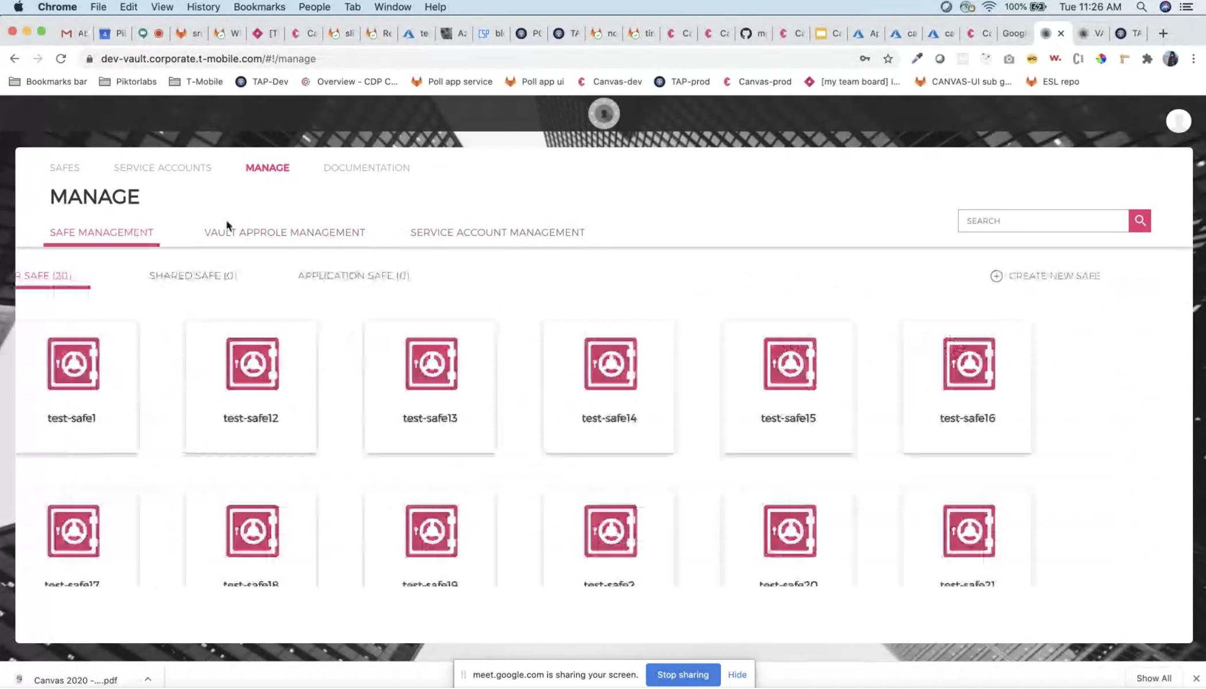The height and width of the screenshot is (689, 1206).
Task: Select the Shared Safe (0) tab
Action: point(192,276)
